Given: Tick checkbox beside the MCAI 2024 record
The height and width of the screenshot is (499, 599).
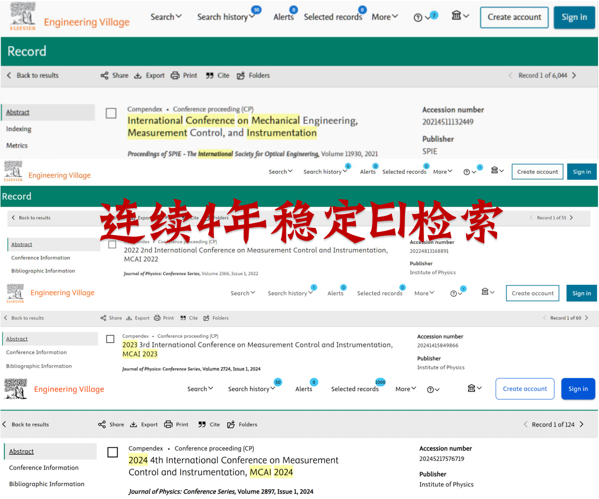Looking at the screenshot, I should point(113,452).
